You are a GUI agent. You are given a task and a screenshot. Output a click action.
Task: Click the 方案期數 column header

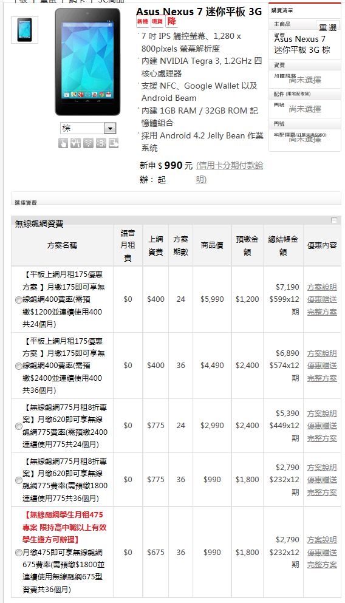click(x=180, y=245)
